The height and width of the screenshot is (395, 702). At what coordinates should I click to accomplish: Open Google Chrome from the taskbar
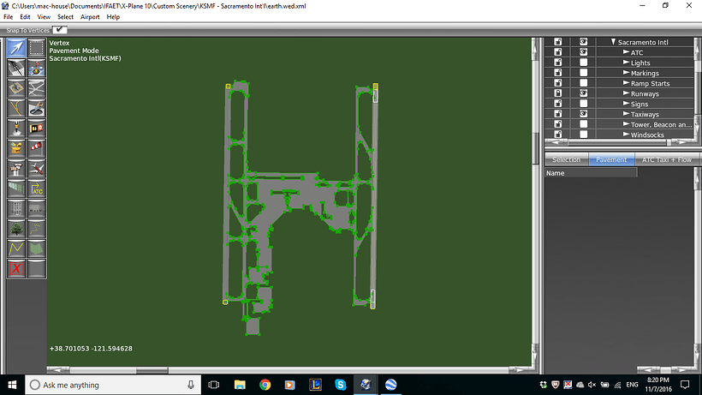click(x=265, y=385)
